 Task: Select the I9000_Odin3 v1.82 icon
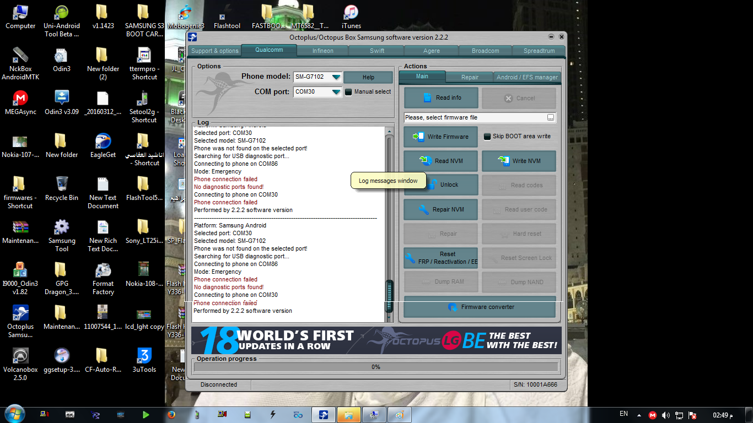[x=20, y=279]
